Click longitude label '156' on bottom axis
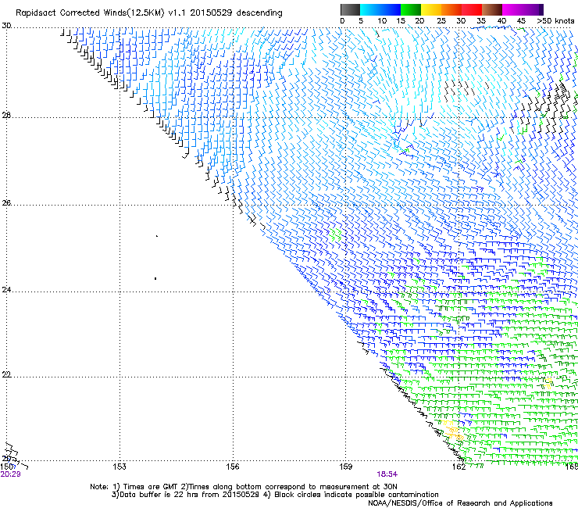This screenshot has width=578, height=508. coord(233,467)
